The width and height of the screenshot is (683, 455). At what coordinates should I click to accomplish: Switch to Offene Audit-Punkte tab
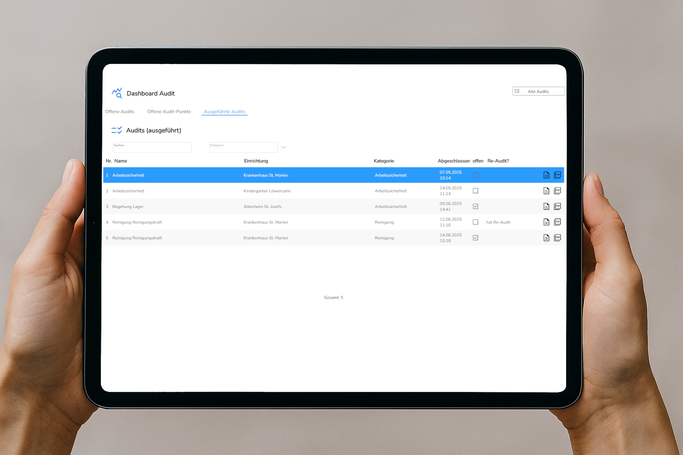169,112
